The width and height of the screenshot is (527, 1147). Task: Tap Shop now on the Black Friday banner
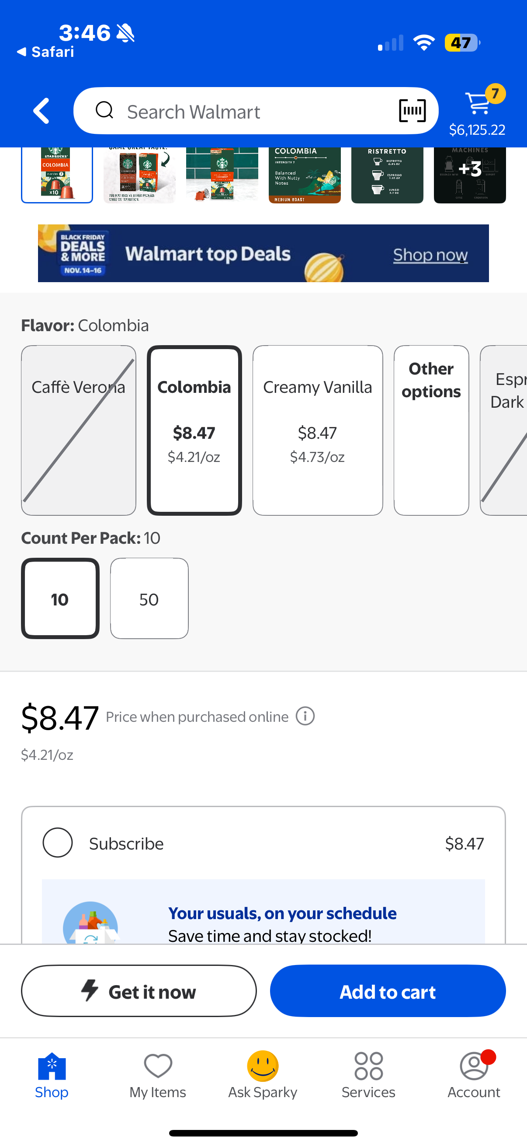430,254
